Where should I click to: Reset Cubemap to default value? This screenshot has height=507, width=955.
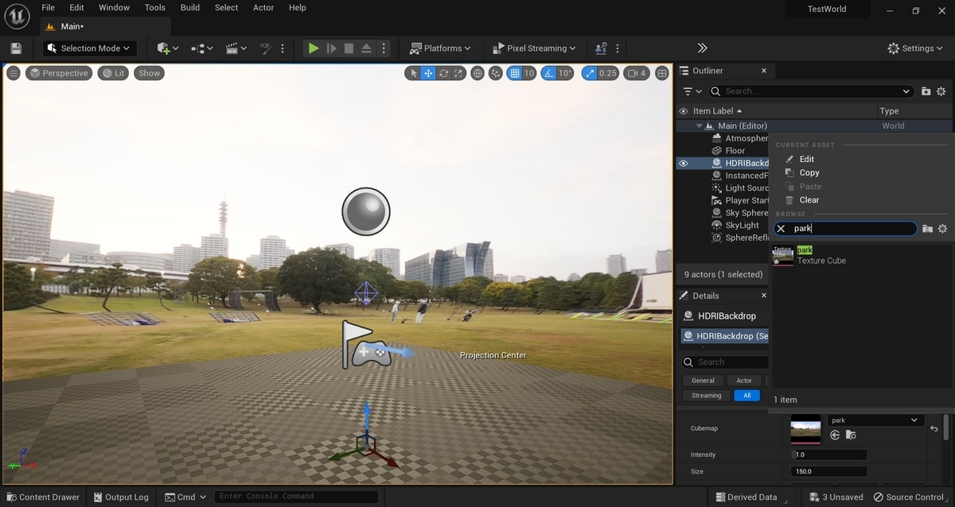pos(934,428)
